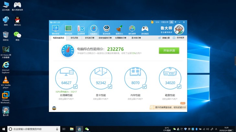Click the IGPU异构能力 33217 text
The height and width of the screenshot is (132, 236).
[66, 92]
